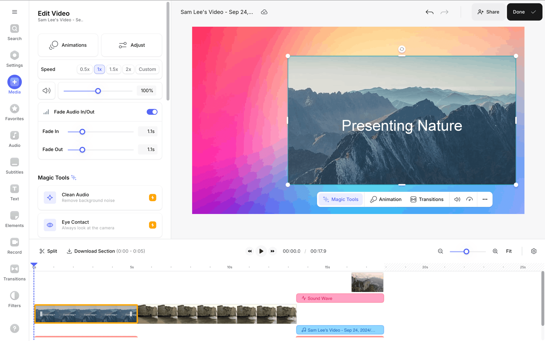Image resolution: width=545 pixels, height=341 pixels.
Task: Click the left panel scrollbar
Action: pos(168,51)
